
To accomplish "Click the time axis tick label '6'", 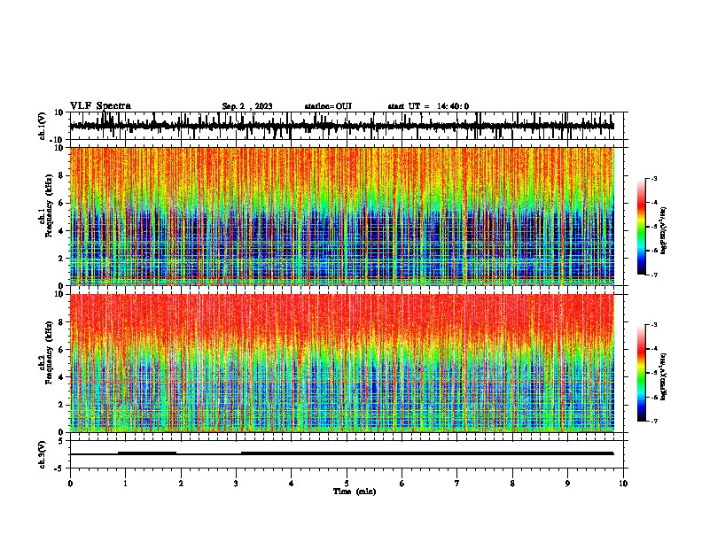I will (x=402, y=484).
